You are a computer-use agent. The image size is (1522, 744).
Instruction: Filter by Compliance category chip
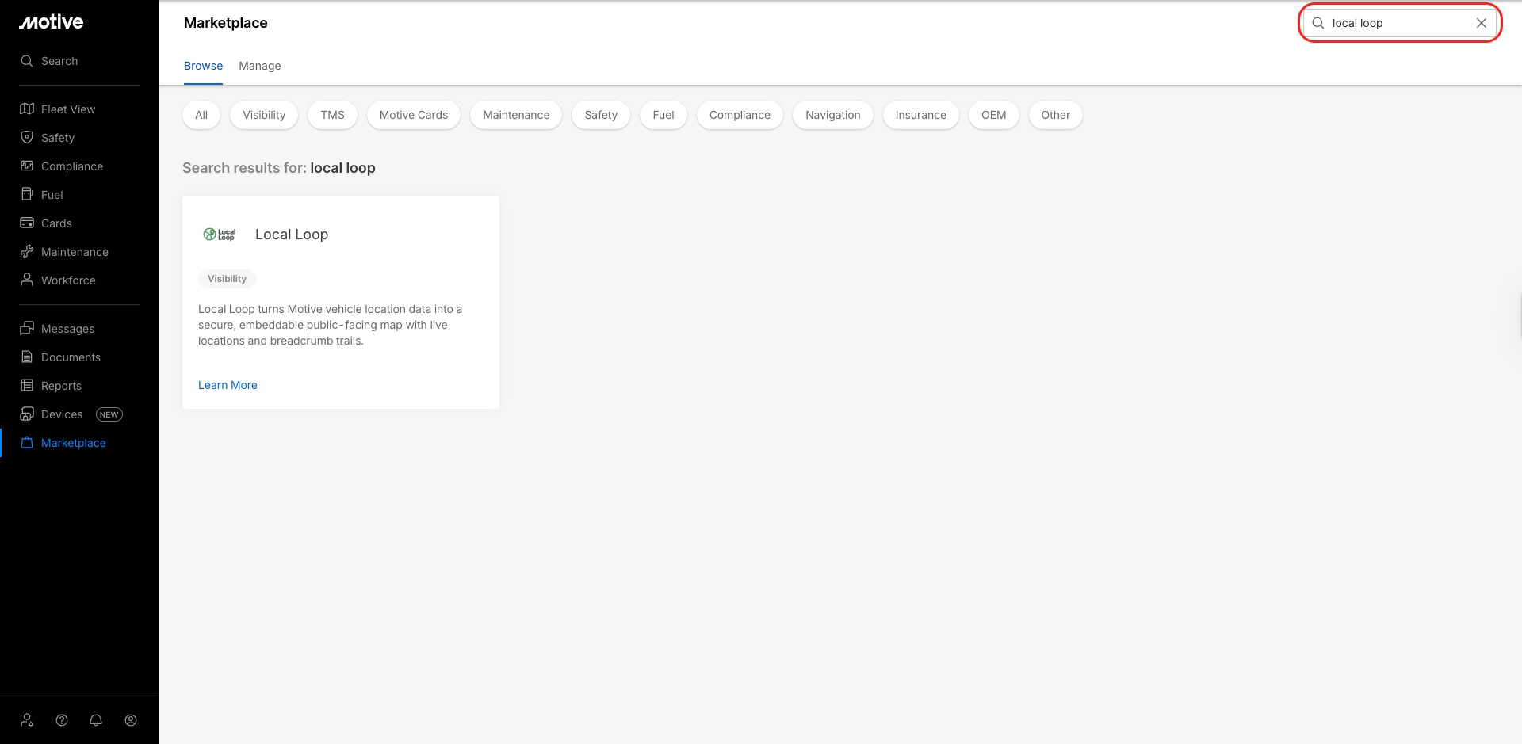[740, 115]
